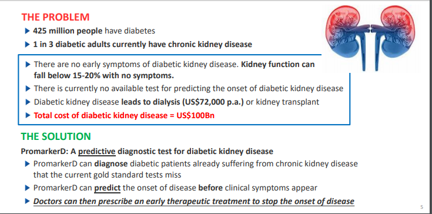Image resolution: width=432 pixels, height=214 pixels.
Task: Click the underlined word 'predict'
Action: [108, 188]
